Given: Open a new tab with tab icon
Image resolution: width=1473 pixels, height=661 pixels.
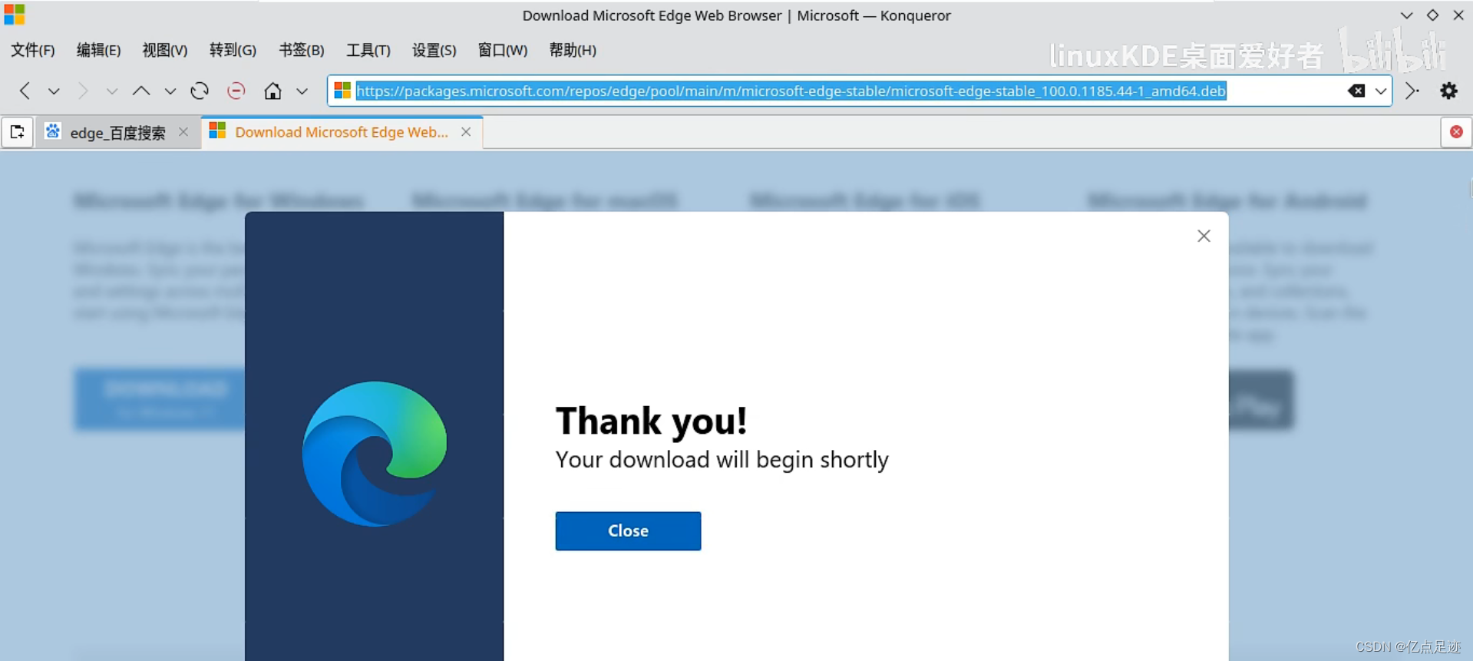Looking at the screenshot, I should click(17, 132).
